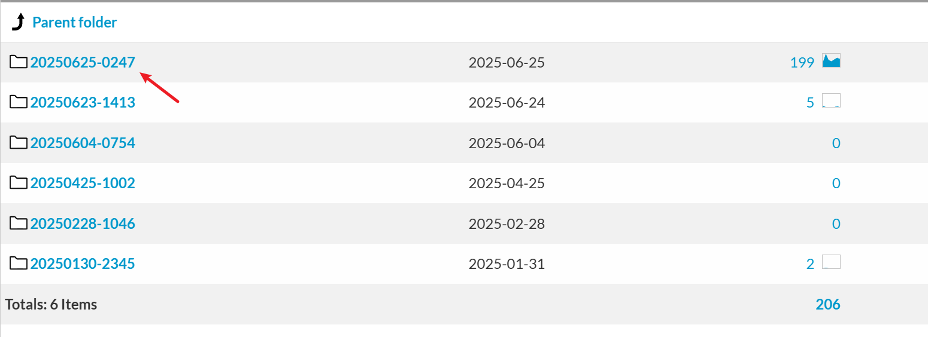Screen dimensions: 928x337
Task: Open the 20250130-2345 folder
Action: (x=83, y=264)
